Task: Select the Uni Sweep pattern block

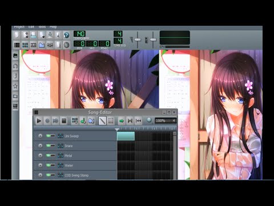Action: click(x=126, y=136)
